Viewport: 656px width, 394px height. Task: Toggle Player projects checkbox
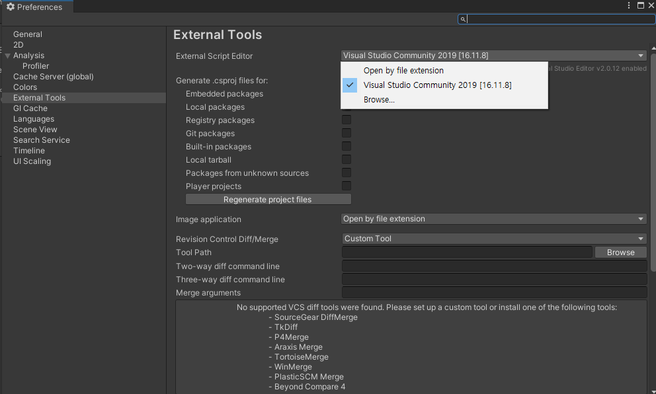pos(347,186)
